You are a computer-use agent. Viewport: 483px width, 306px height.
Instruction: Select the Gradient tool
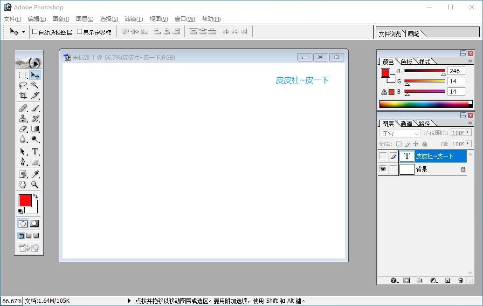[x=35, y=129]
